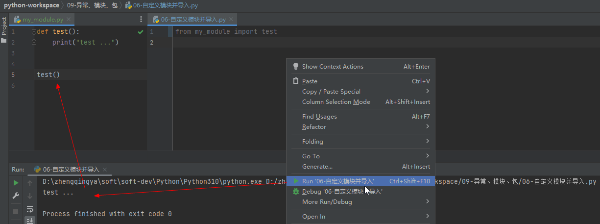Viewport: 600px width, 224px height.
Task: Toggle scroll to end in Run console
Action: click(x=30, y=221)
